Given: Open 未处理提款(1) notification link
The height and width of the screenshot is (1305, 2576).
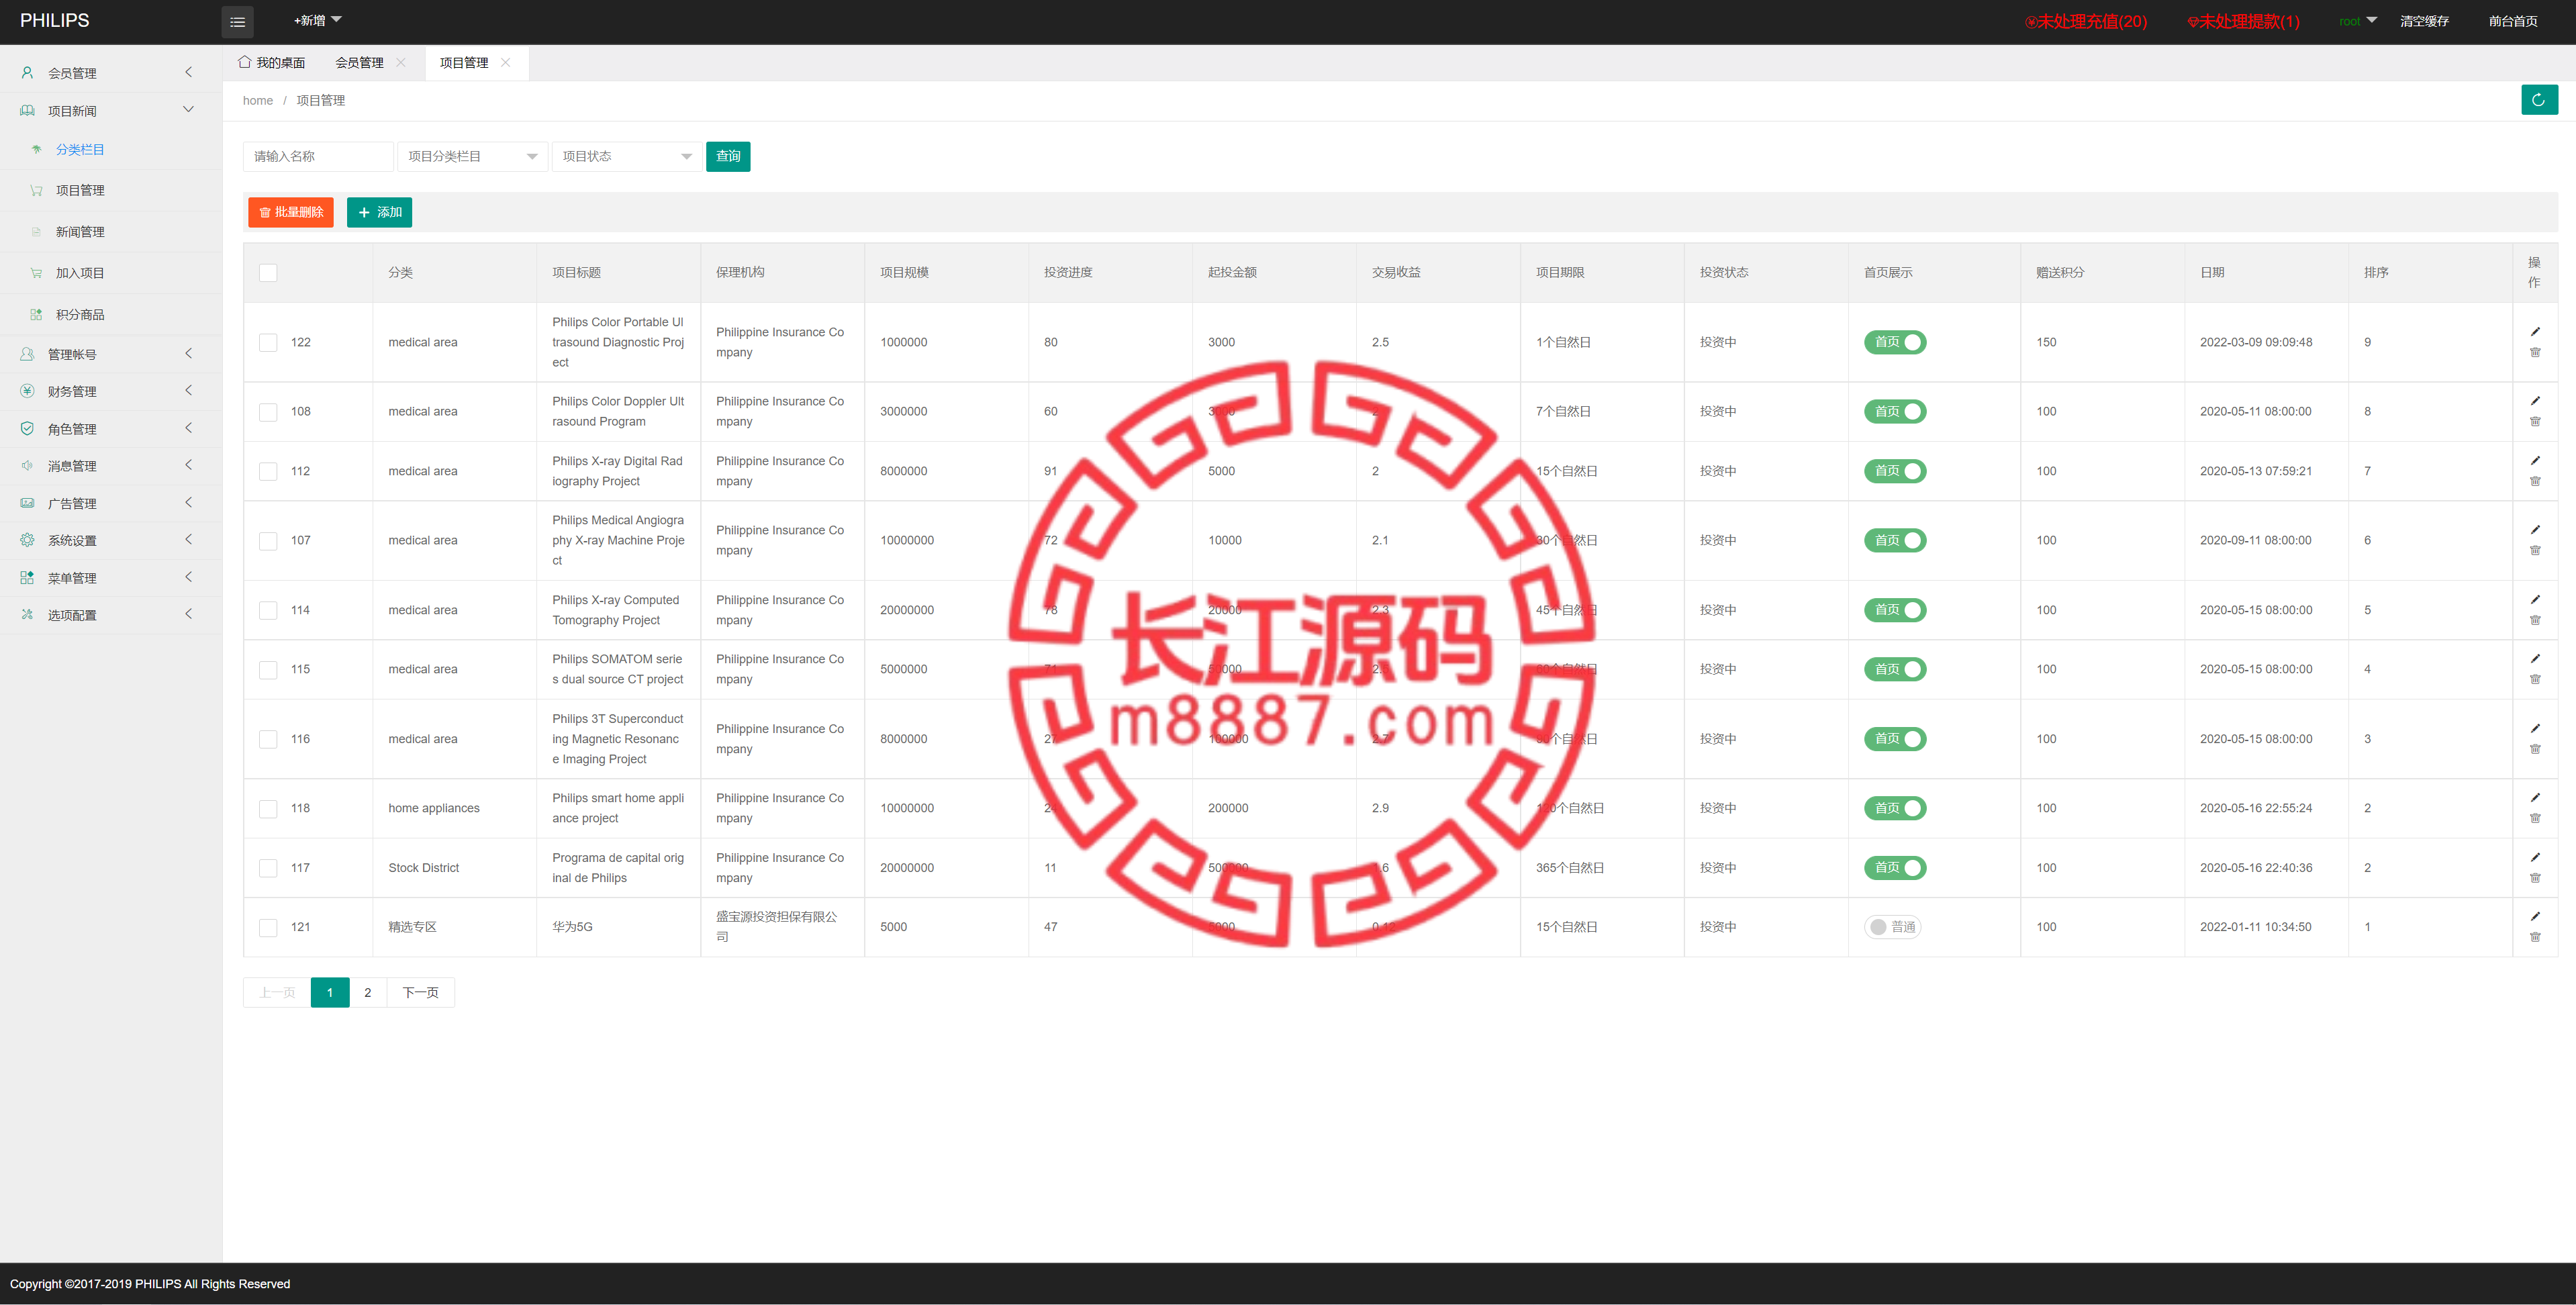Looking at the screenshot, I should 2244,21.
